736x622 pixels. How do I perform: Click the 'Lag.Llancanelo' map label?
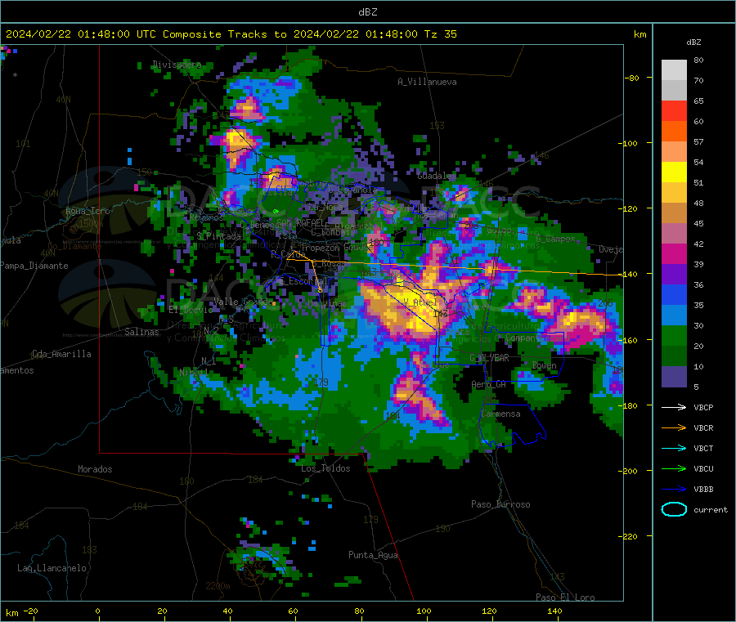tap(52, 568)
